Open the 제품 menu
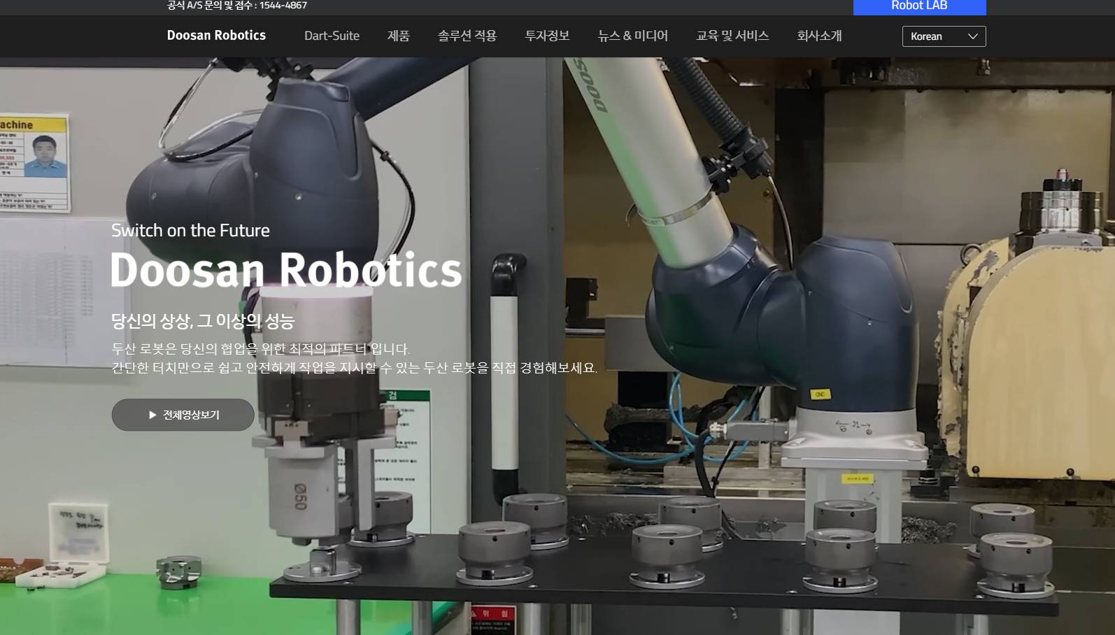 [399, 36]
